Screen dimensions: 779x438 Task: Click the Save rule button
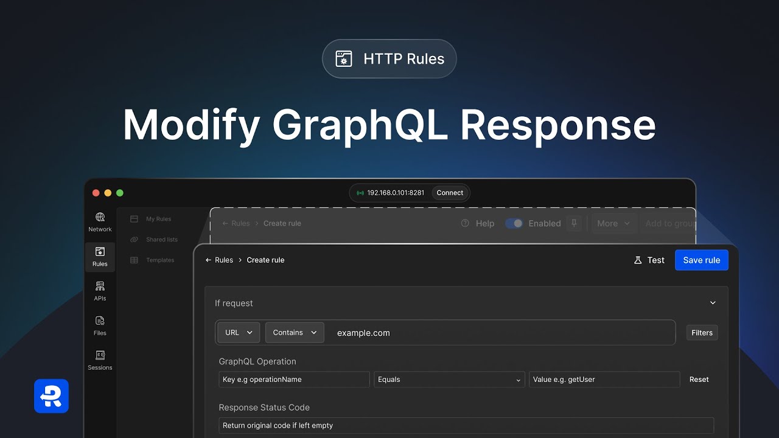702,260
